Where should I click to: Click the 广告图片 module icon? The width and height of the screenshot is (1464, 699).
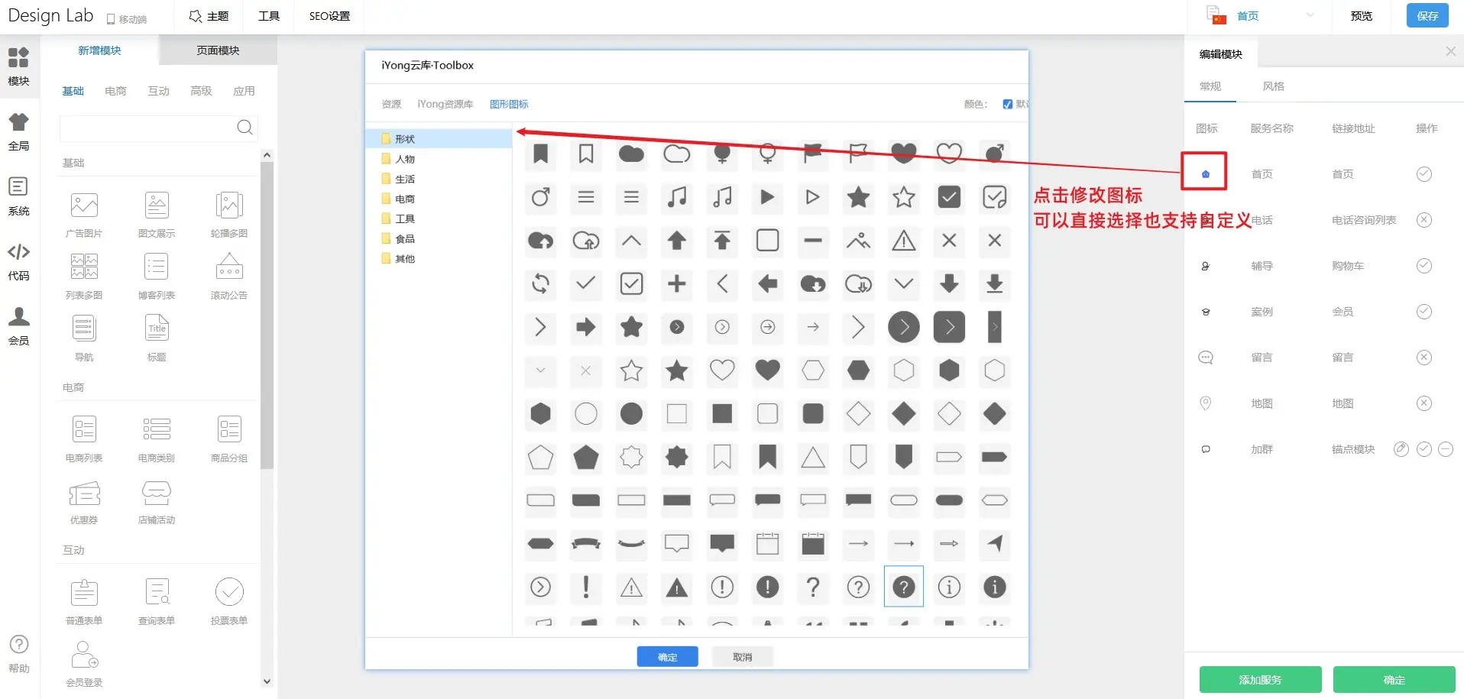84,205
